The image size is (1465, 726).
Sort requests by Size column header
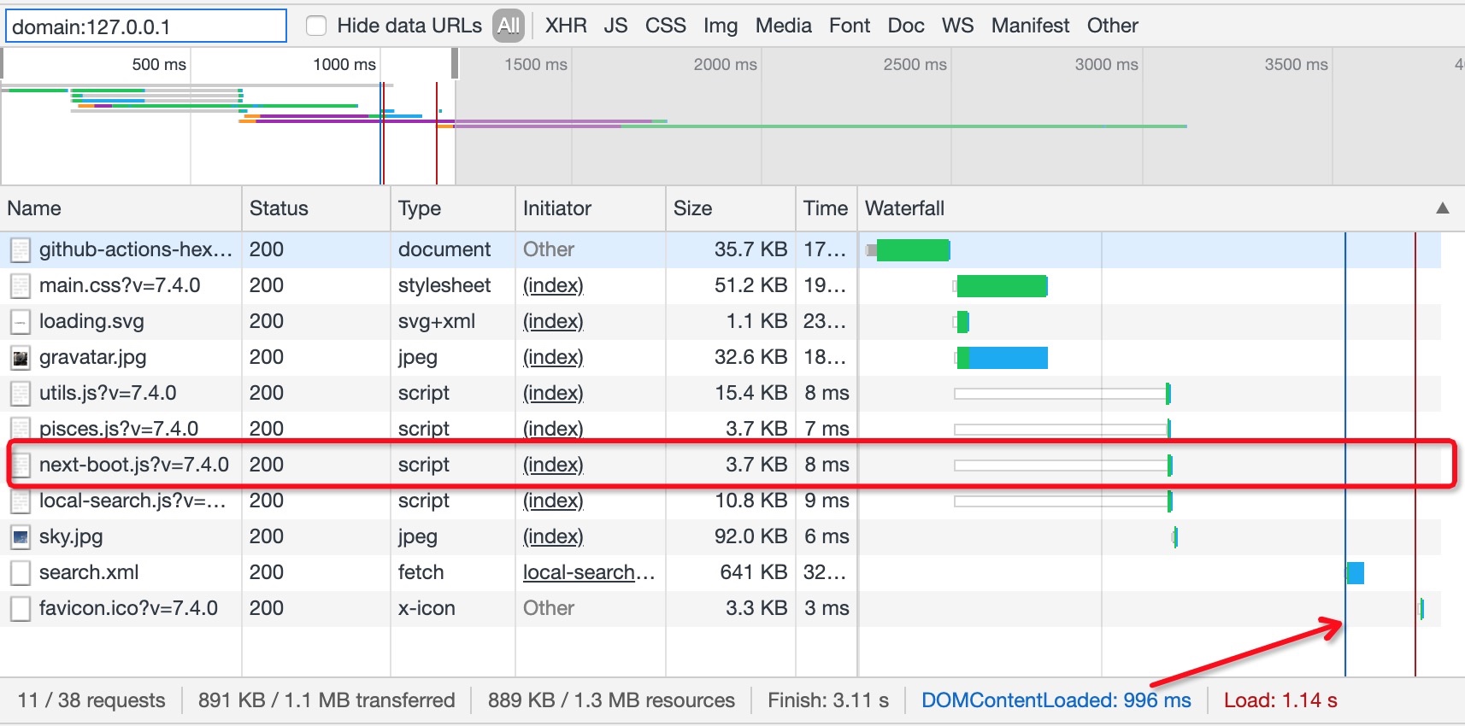[692, 208]
